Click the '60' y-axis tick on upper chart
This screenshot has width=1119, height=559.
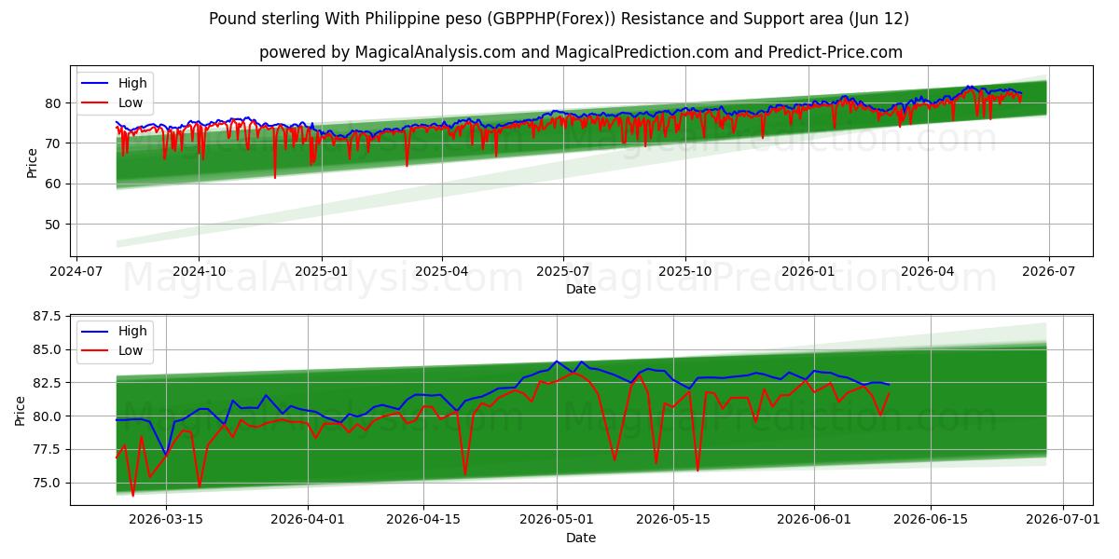55,184
